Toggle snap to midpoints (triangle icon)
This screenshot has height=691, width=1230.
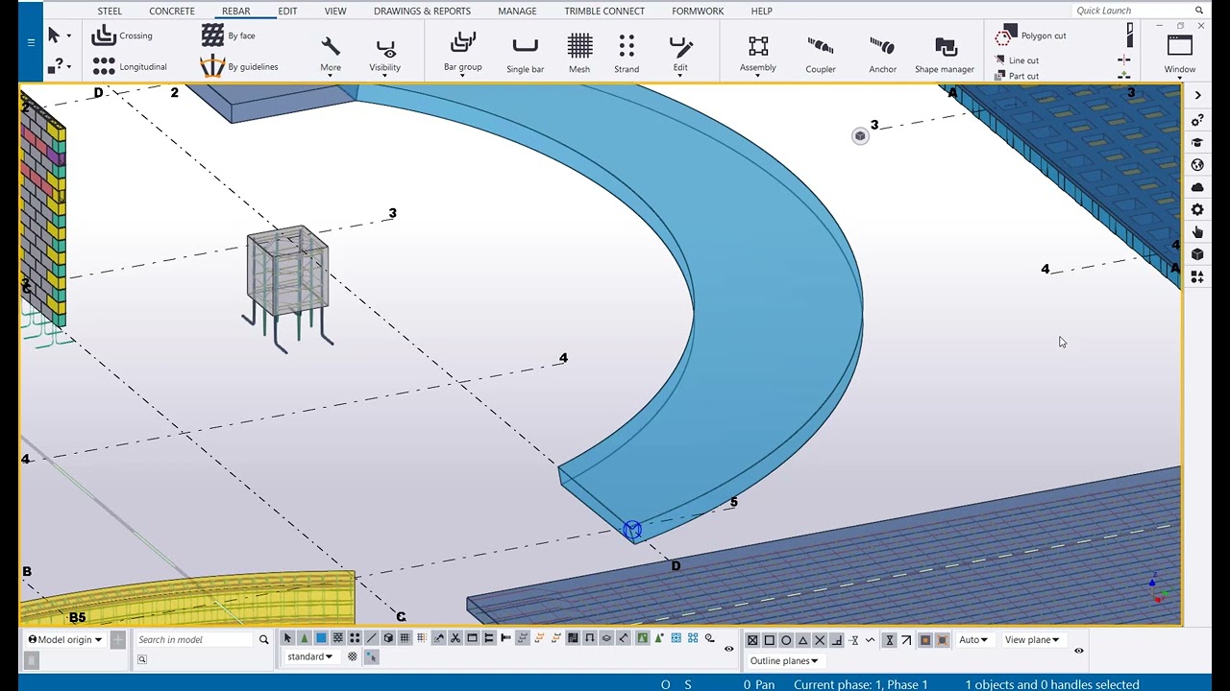(x=803, y=640)
